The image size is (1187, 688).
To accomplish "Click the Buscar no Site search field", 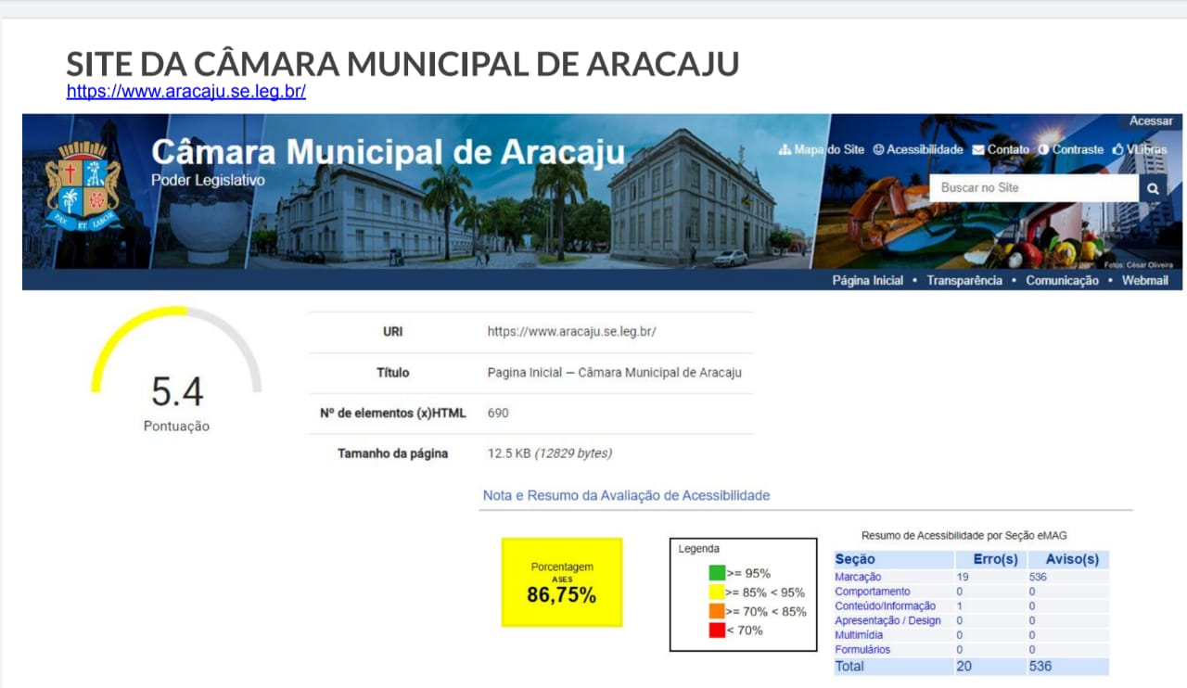I will (x=1029, y=187).
